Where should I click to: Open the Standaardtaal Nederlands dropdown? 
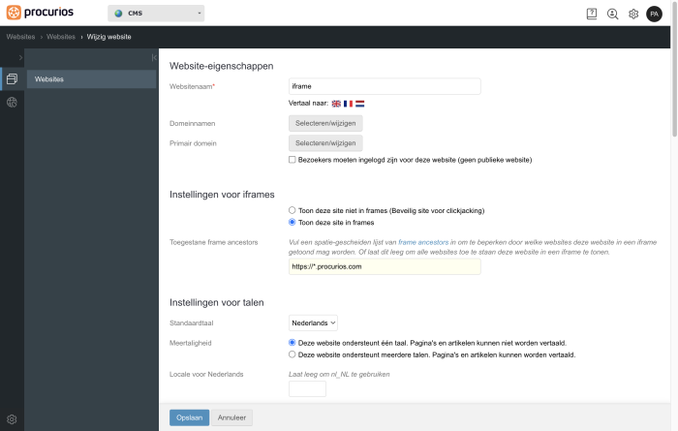(x=313, y=323)
